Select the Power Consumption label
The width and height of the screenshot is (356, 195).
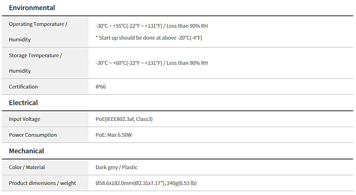pyautogui.click(x=33, y=135)
